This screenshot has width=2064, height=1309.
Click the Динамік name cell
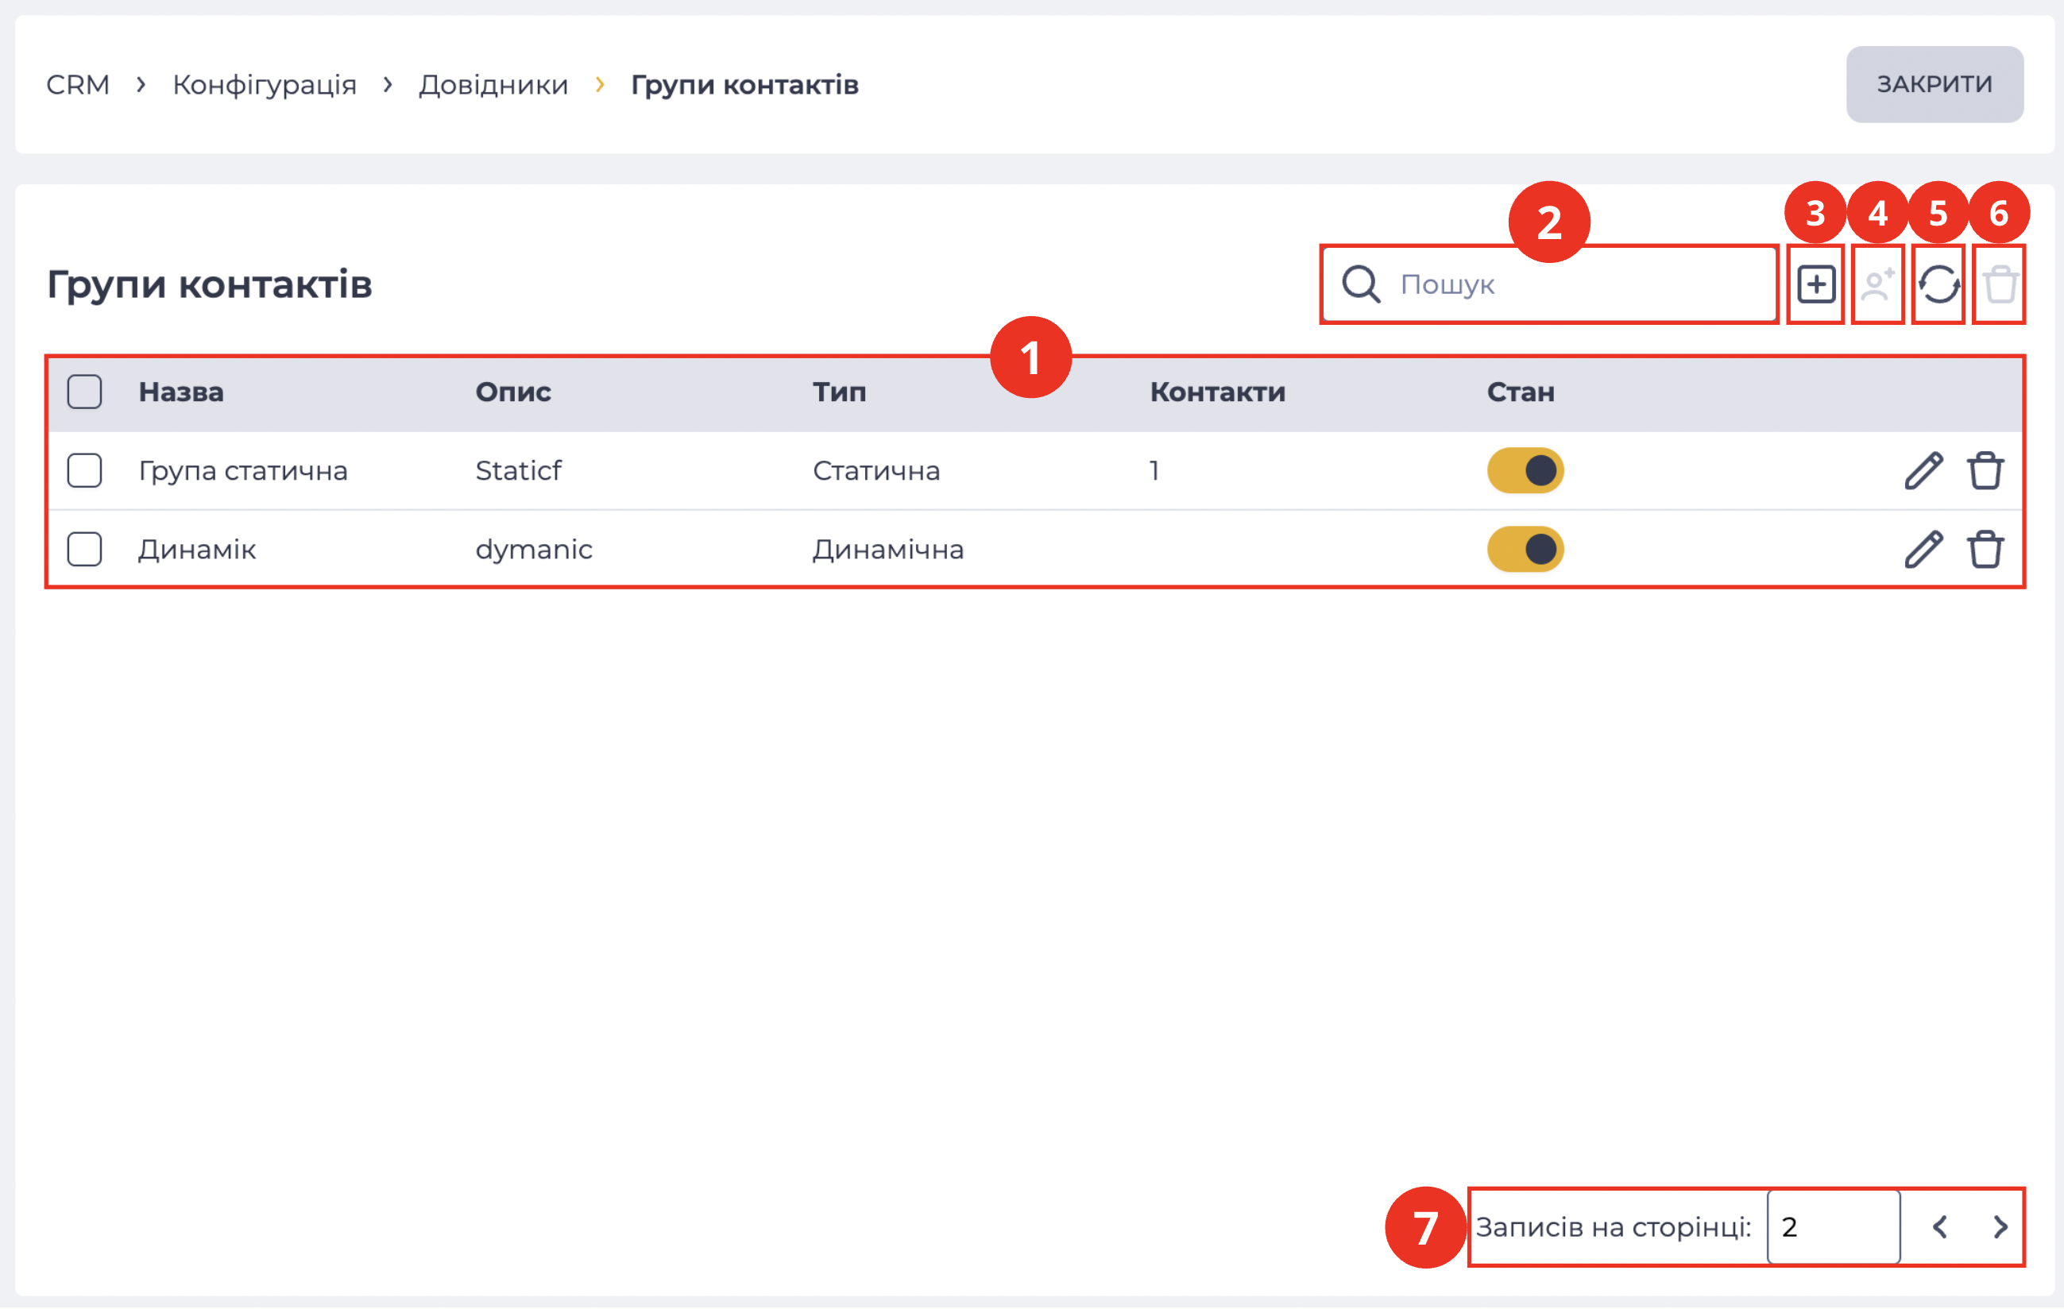pyautogui.click(x=197, y=550)
